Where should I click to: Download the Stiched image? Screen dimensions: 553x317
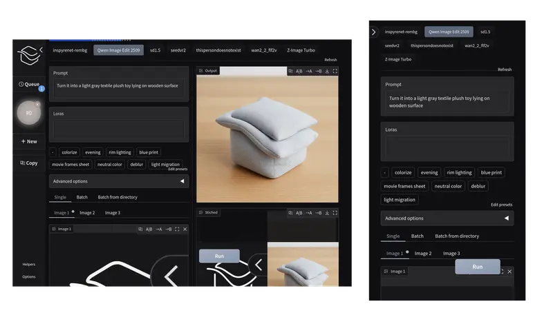(x=327, y=213)
